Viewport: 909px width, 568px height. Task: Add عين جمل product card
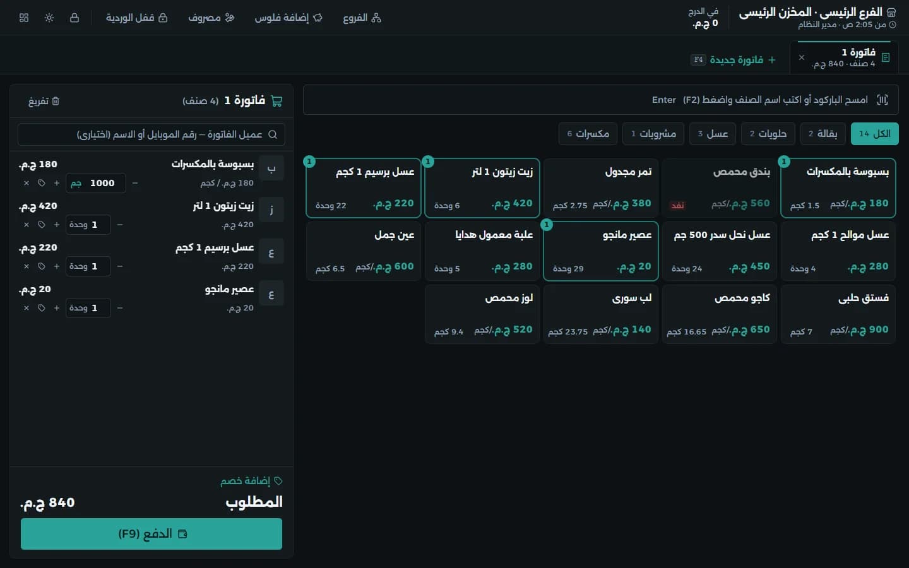(364, 251)
